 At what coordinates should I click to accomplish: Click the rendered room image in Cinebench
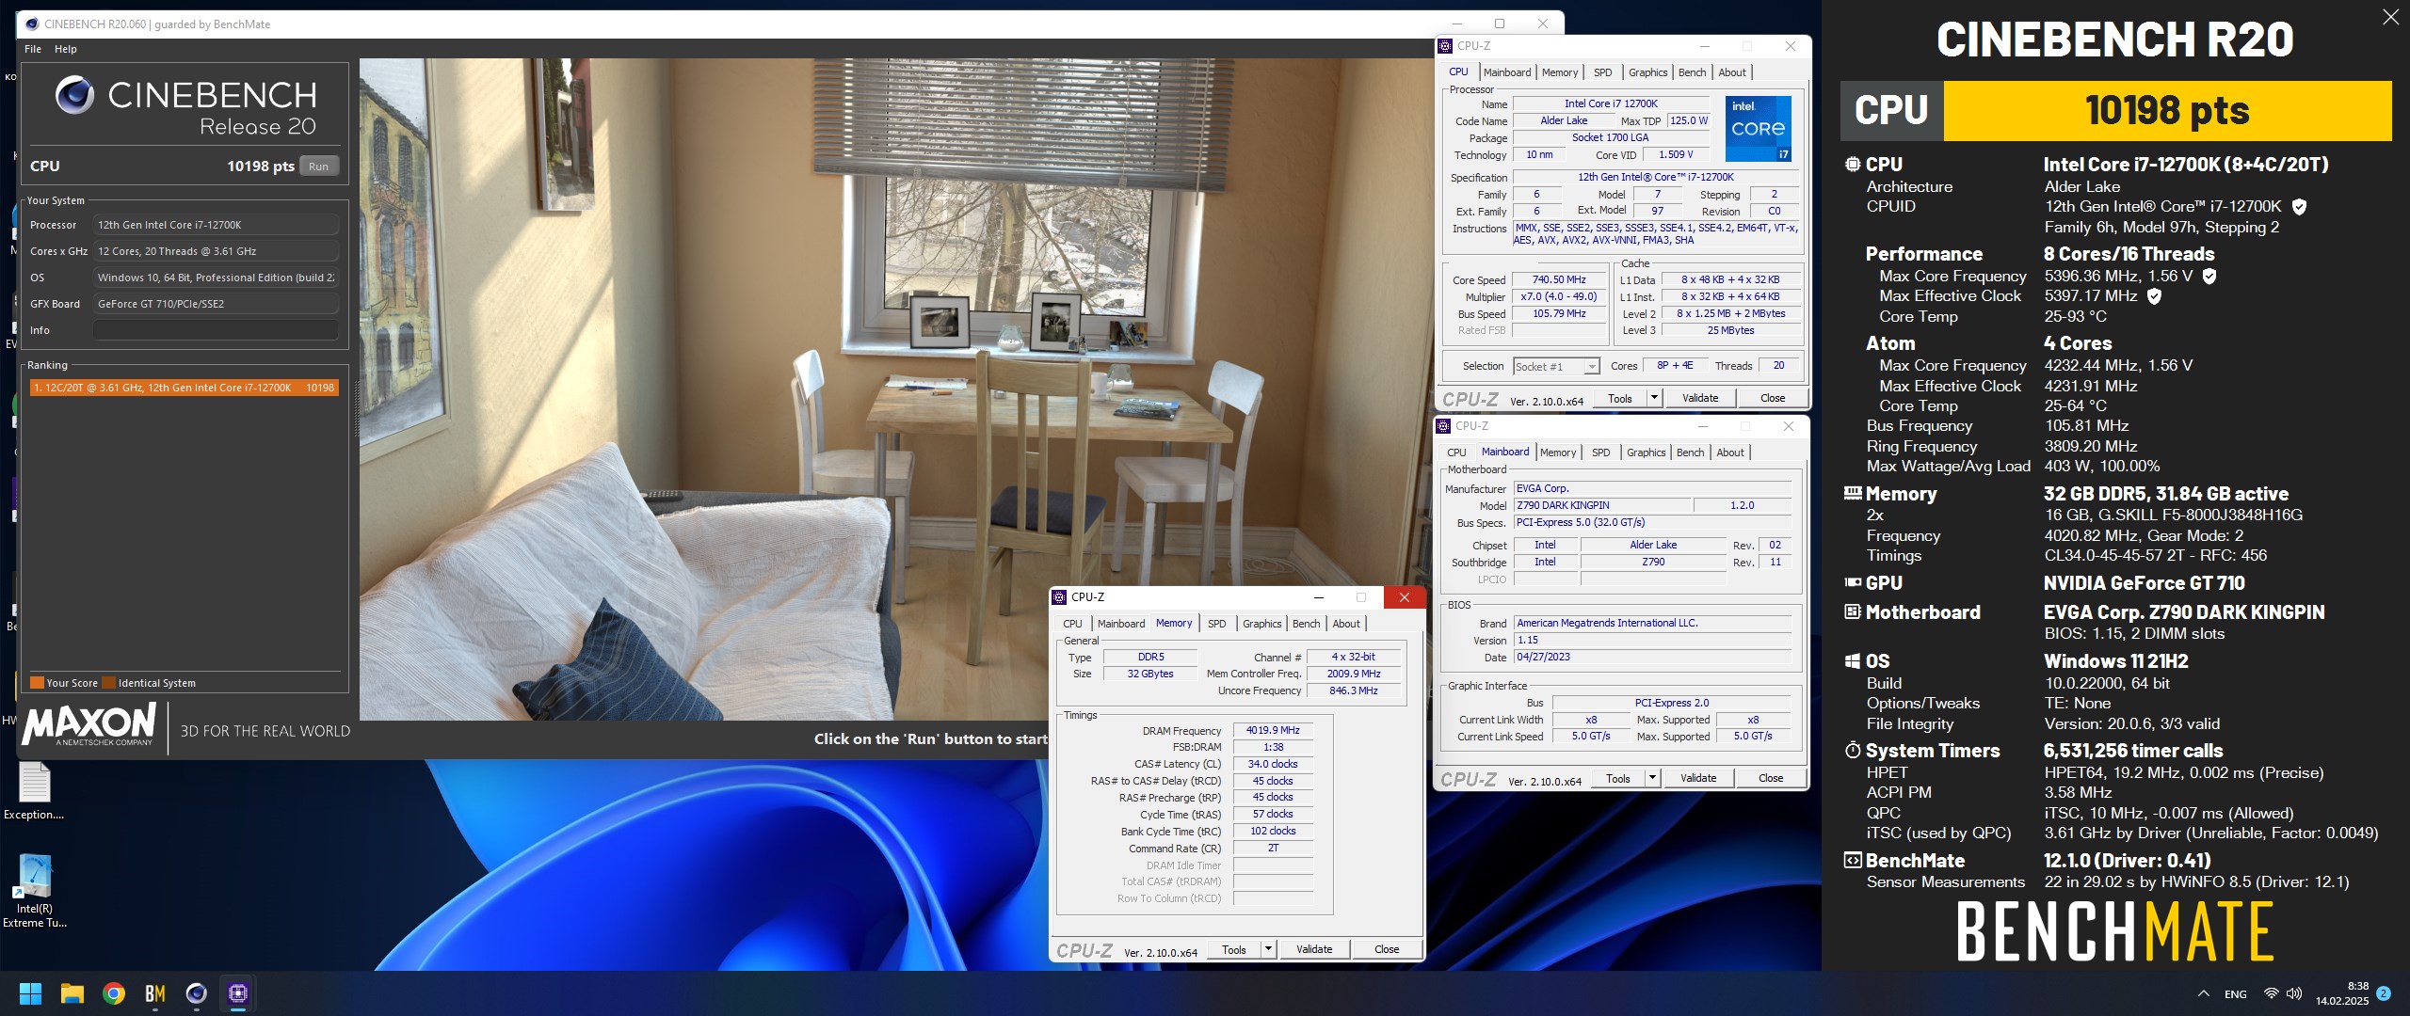click(x=896, y=389)
